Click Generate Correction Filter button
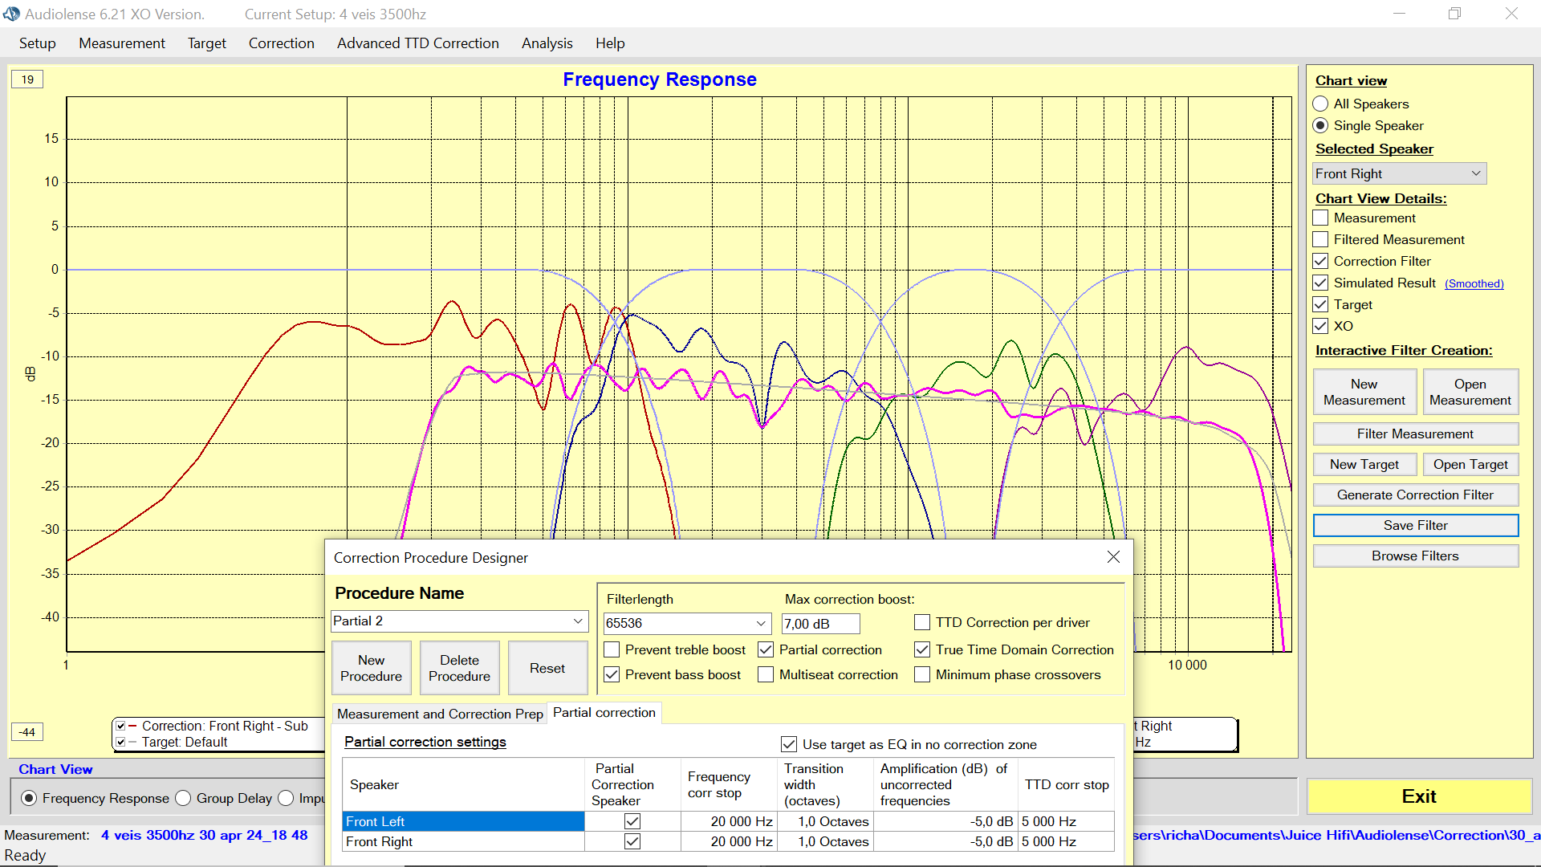 tap(1415, 495)
